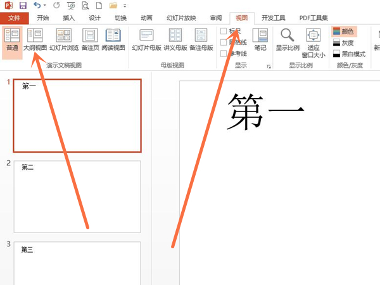Toggle the Ruler (标尺) checkbox
Viewport: 380px width, 285px height.
pyautogui.click(x=224, y=31)
